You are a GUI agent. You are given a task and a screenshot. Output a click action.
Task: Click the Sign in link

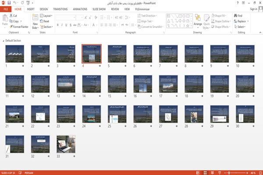pos(253,9)
